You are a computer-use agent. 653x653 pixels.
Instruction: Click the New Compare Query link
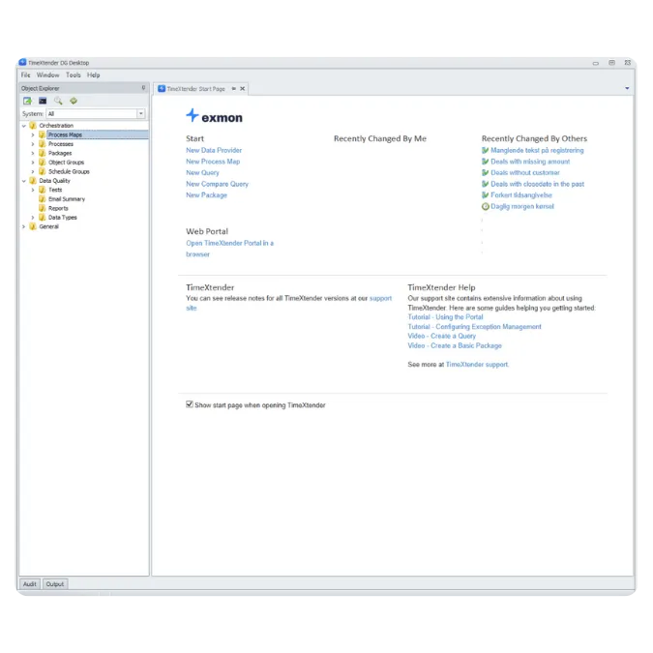[217, 184]
